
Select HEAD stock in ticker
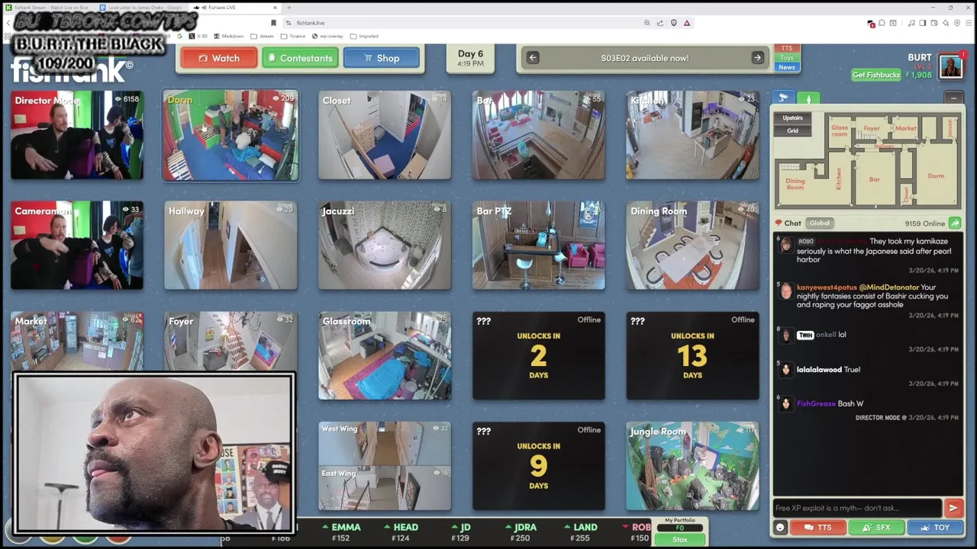[400, 532]
